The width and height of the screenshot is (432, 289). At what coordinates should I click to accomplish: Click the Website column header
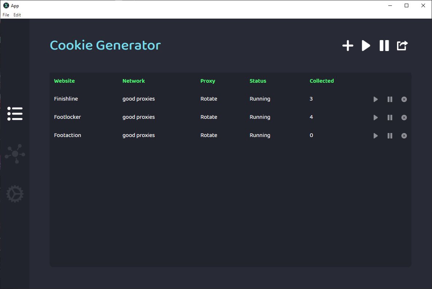[64, 81]
